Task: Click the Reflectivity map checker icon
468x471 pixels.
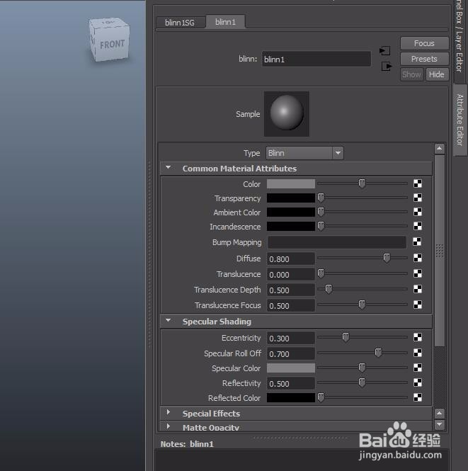Action: click(x=418, y=382)
